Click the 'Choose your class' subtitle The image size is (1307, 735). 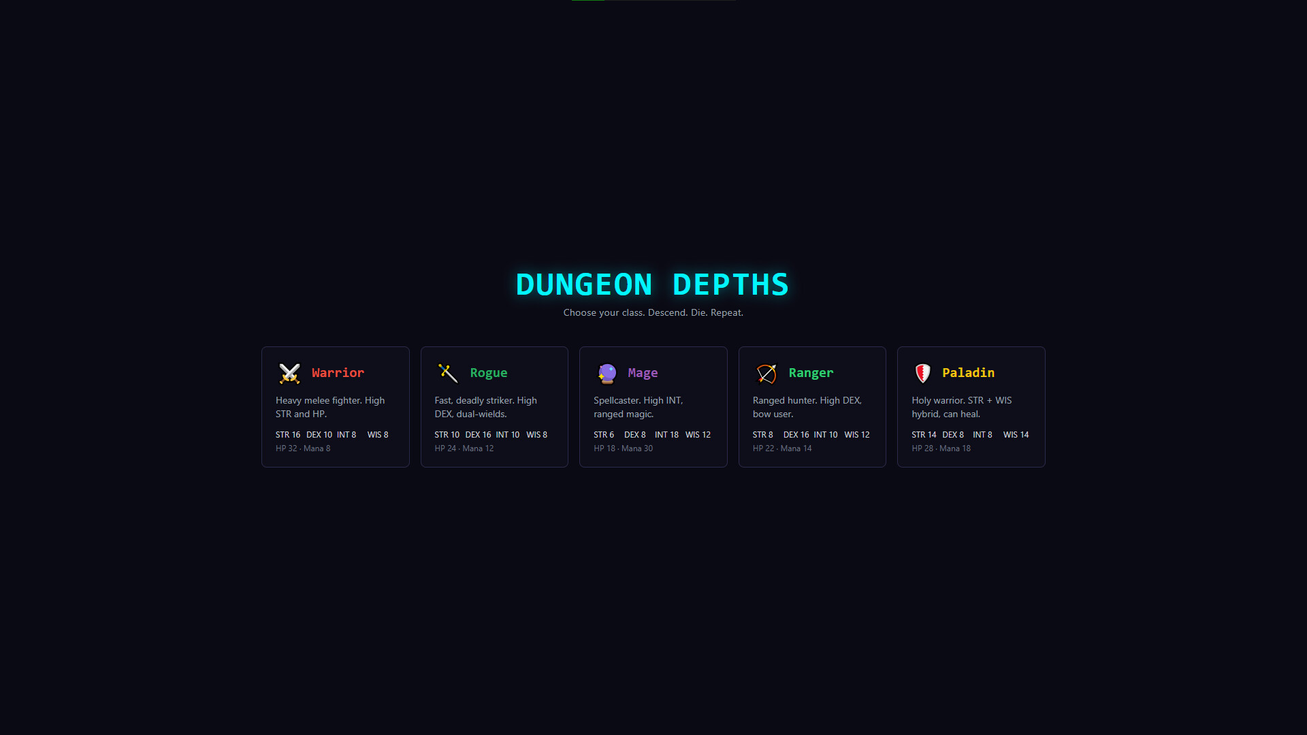[x=653, y=313]
